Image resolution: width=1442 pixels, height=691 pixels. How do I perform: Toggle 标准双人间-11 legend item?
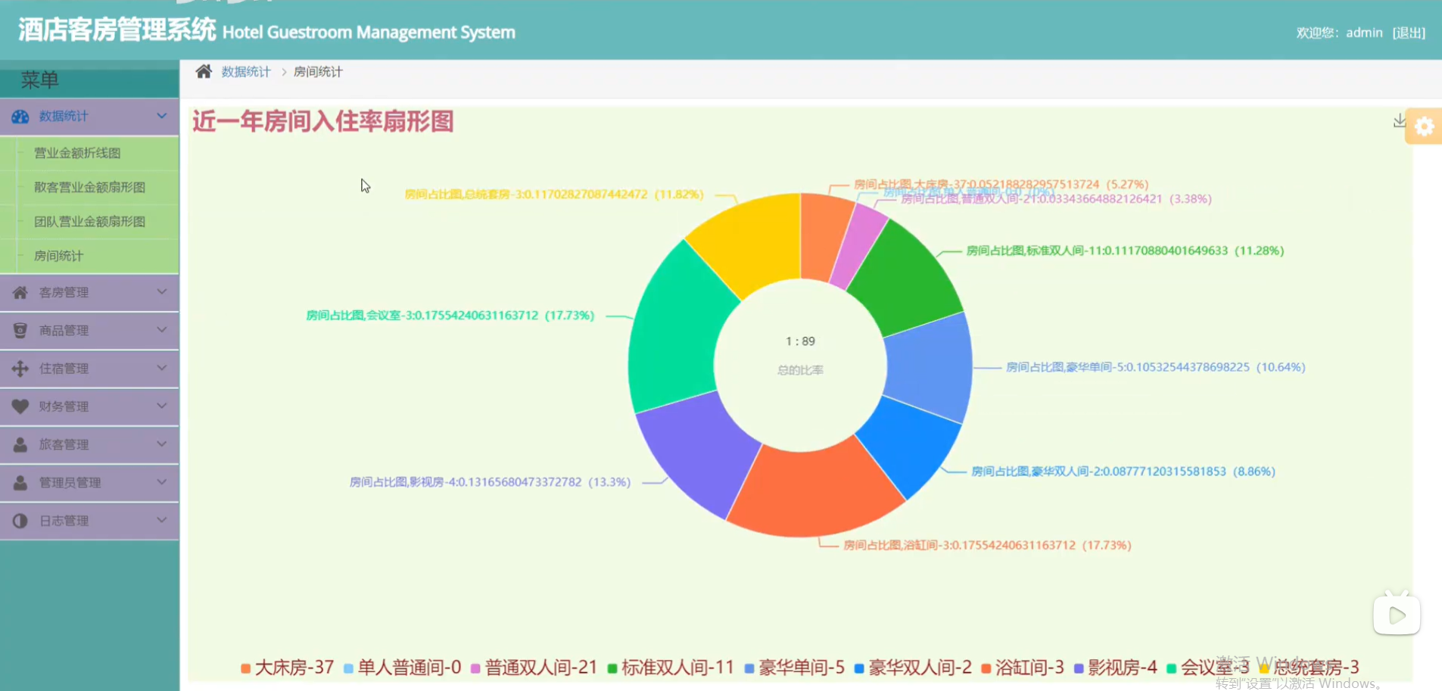[x=671, y=668]
